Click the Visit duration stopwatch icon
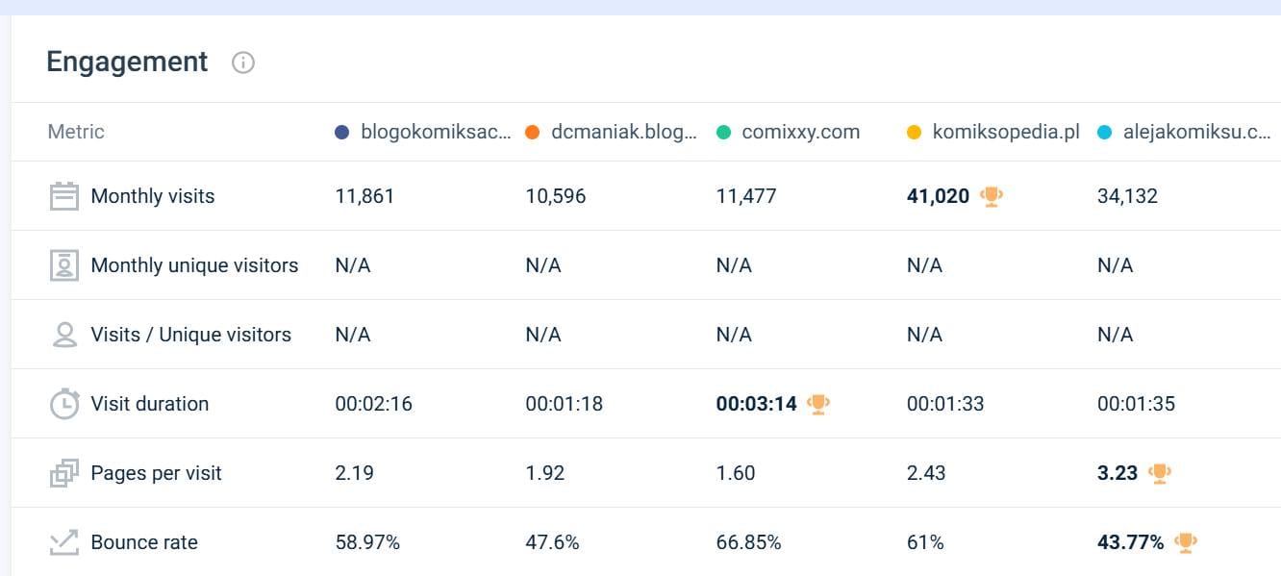This screenshot has height=576, width=1281. (63, 404)
